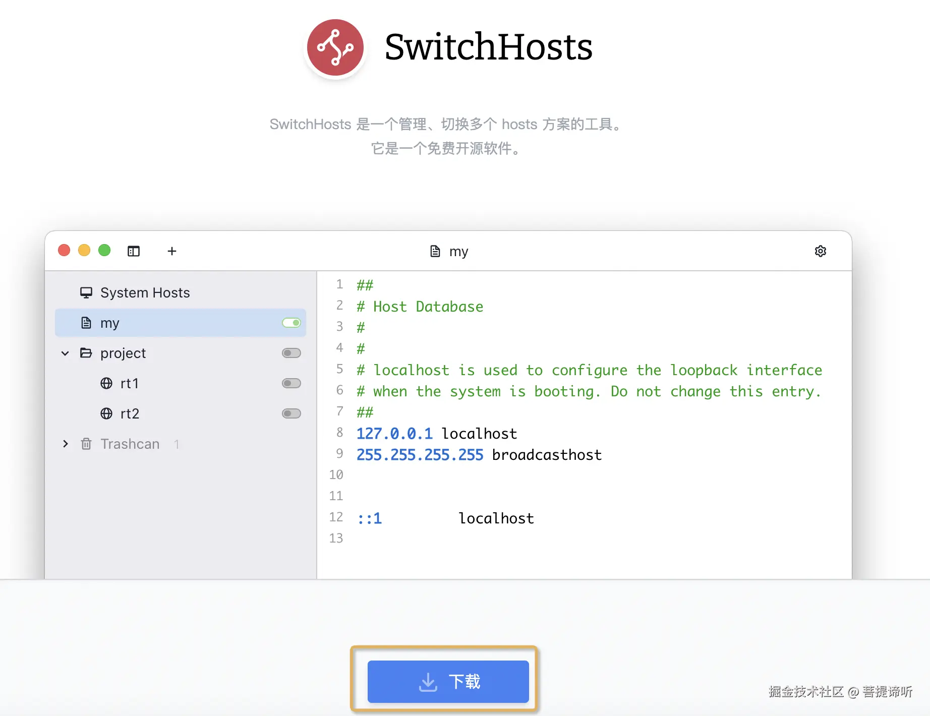Viewport: 930px width, 716px height.
Task: Open the rt1 remote hosts label
Action: point(130,384)
